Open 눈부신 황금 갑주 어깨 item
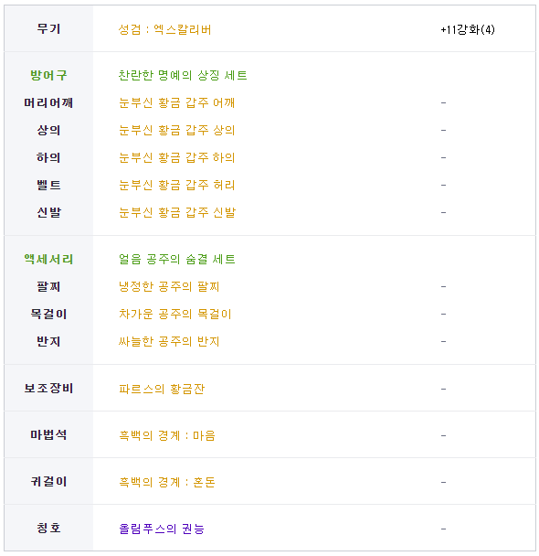Screen dimensions: 539x556 176,102
